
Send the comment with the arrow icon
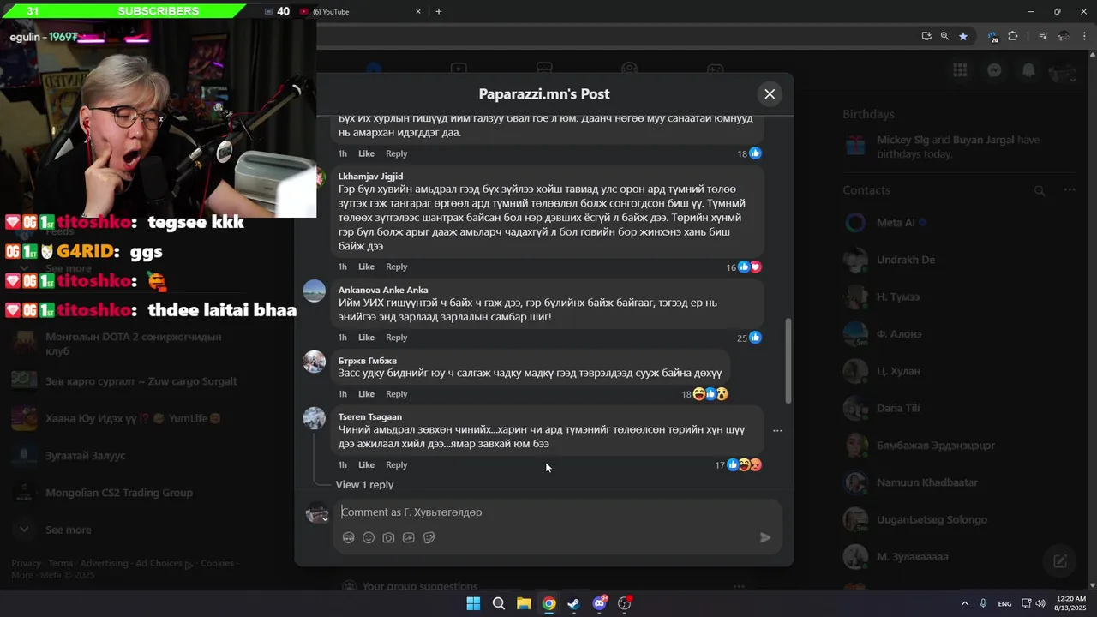[765, 537]
